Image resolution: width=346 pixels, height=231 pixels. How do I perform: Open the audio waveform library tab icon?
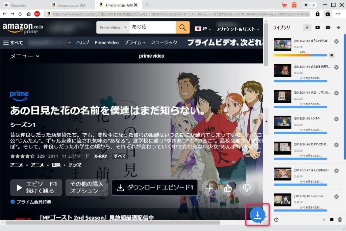tap(338, 28)
